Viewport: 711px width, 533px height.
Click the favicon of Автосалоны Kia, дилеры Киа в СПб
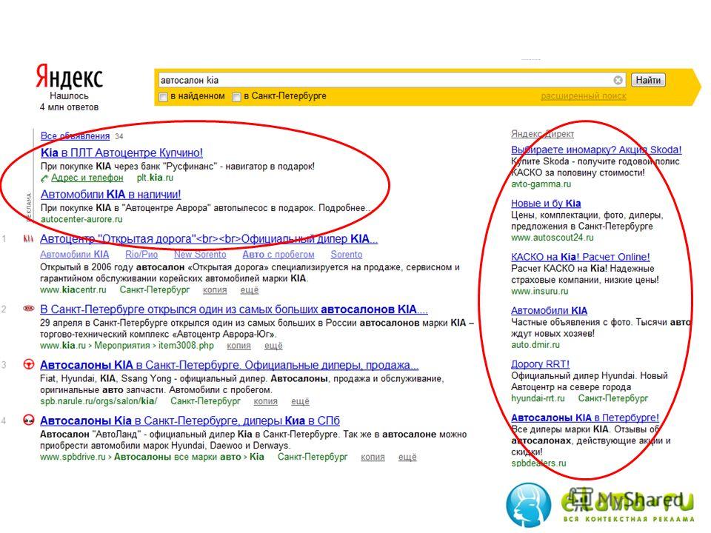pyautogui.click(x=29, y=420)
